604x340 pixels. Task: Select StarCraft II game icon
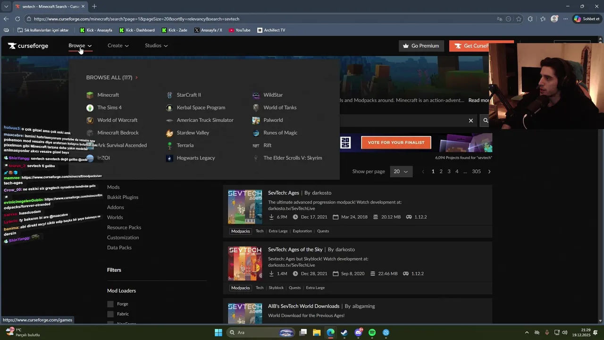coord(169,95)
